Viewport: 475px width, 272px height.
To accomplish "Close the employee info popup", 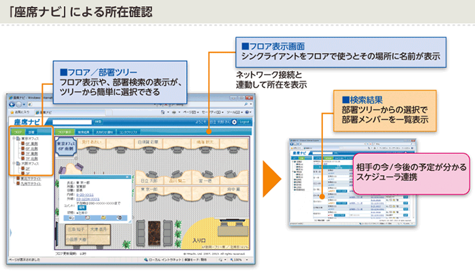I will pyautogui.click(x=128, y=177).
